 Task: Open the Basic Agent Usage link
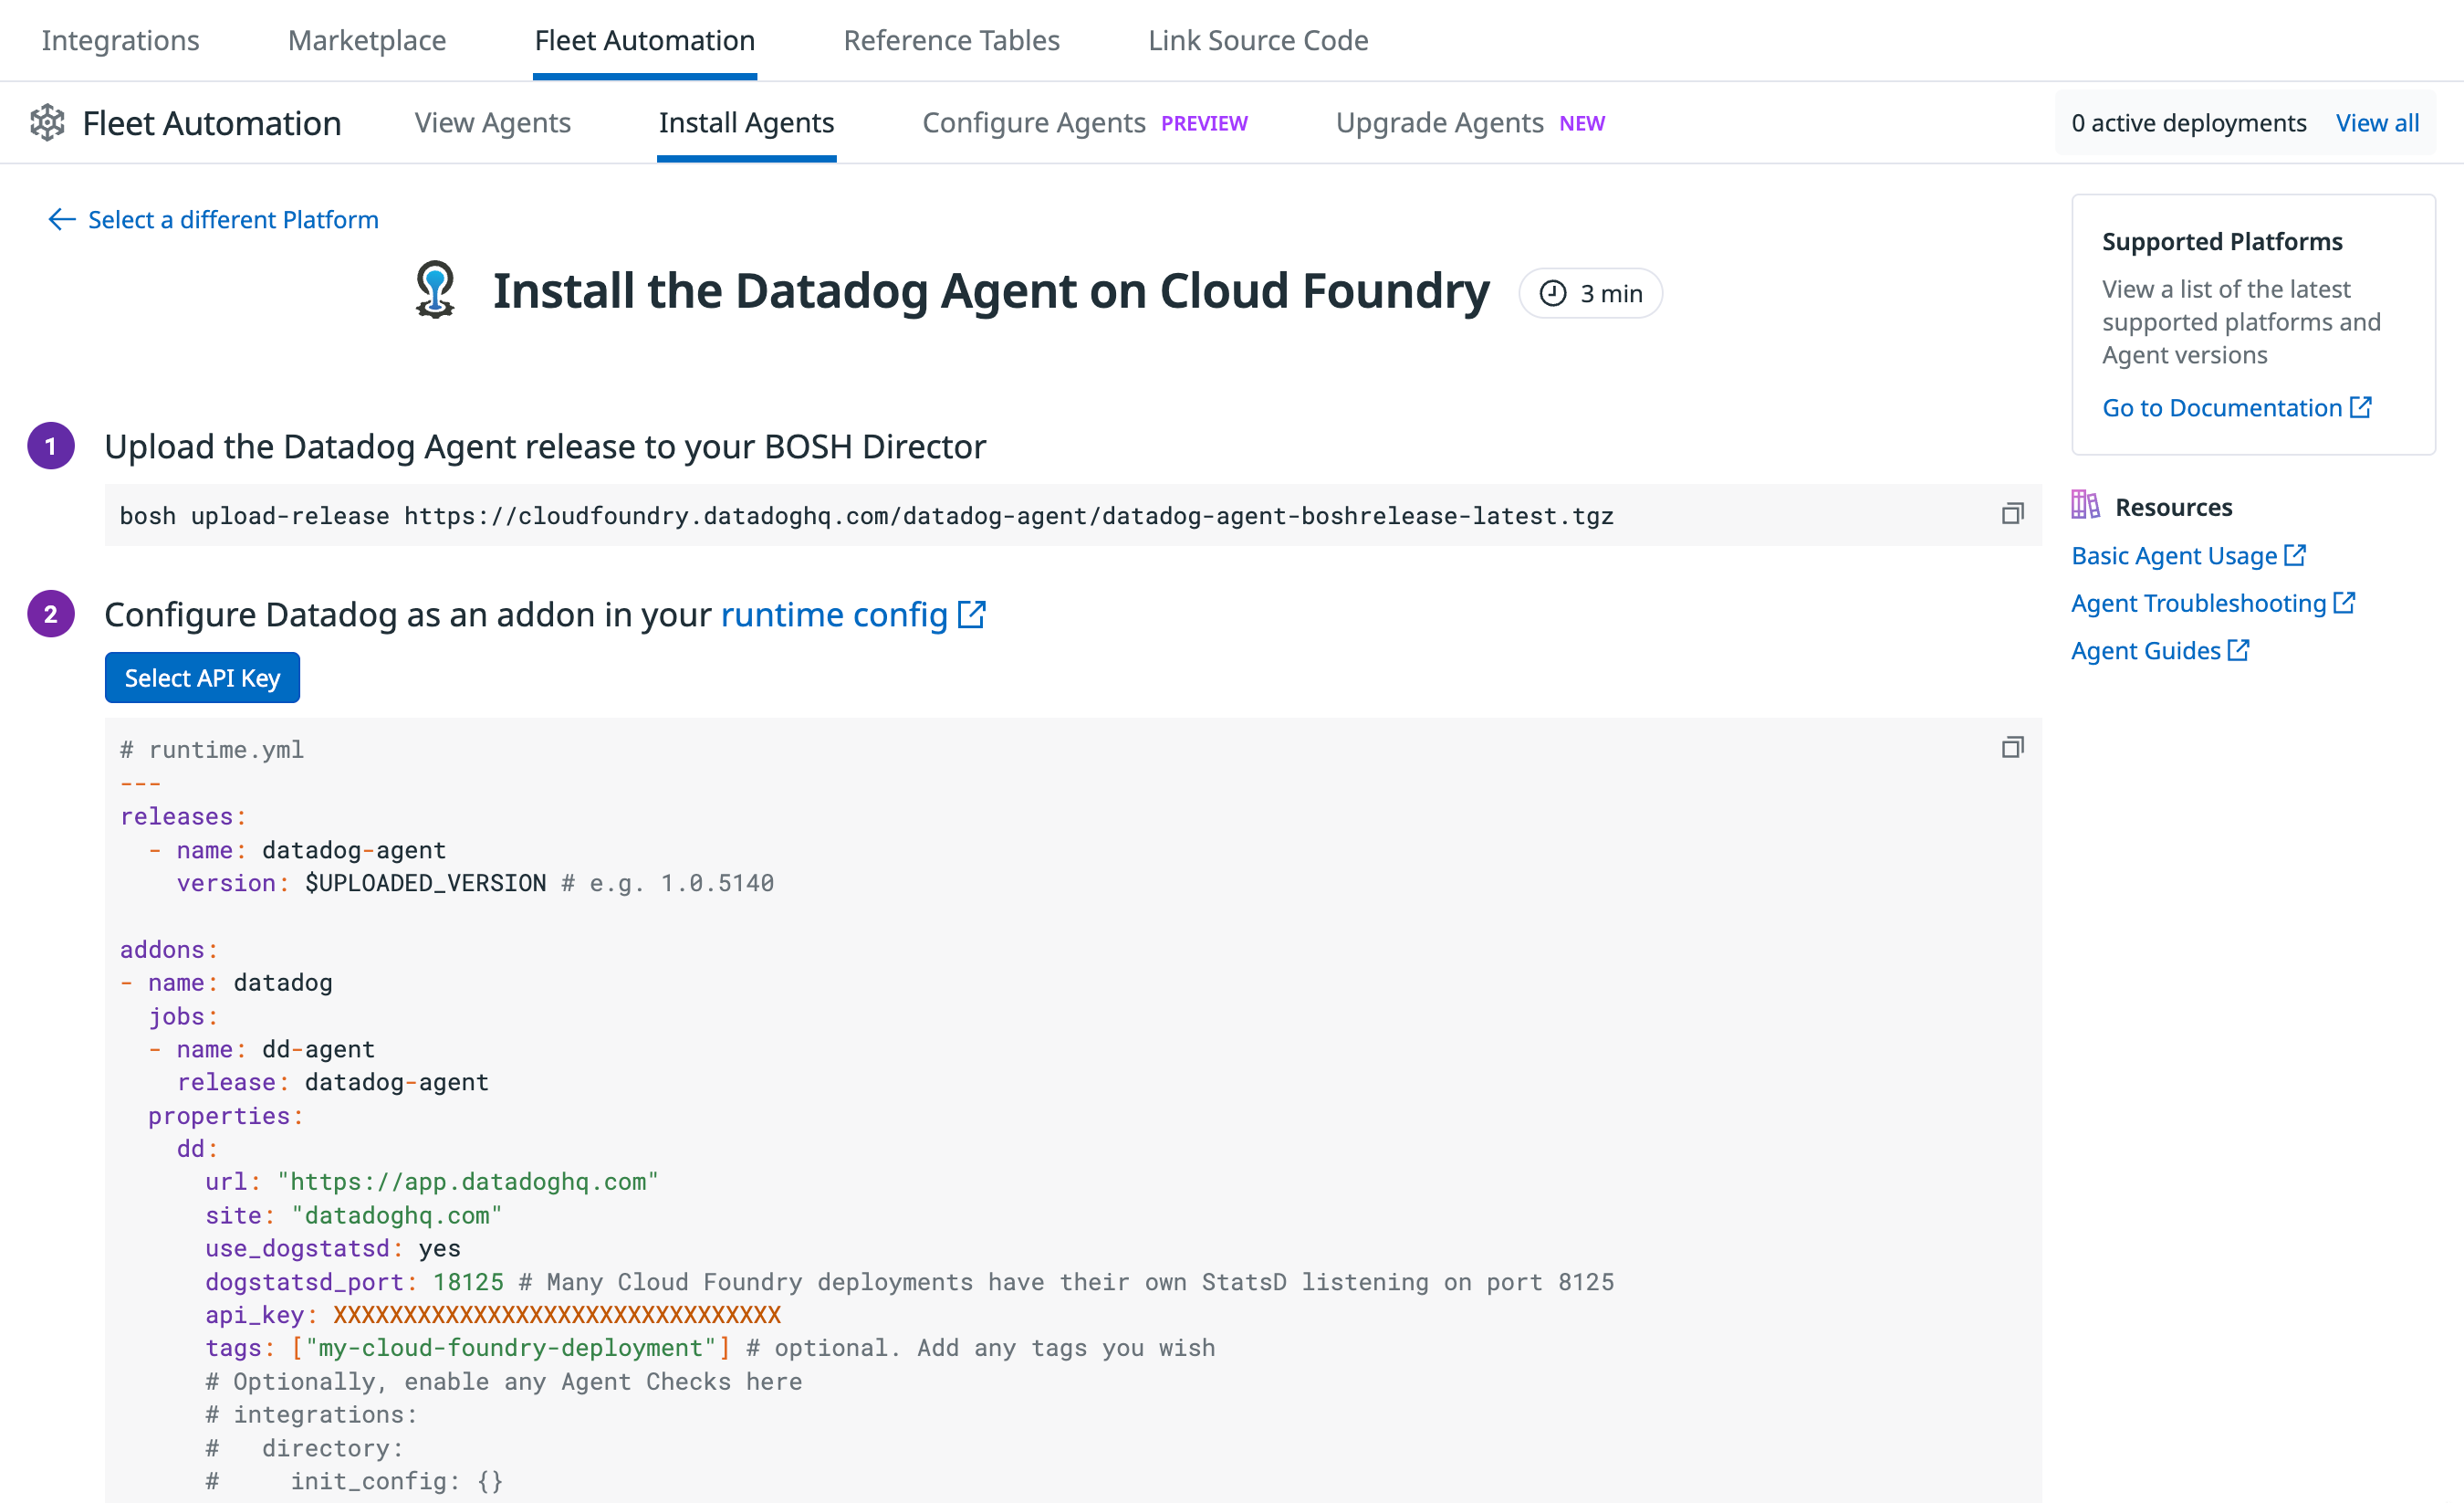pyautogui.click(x=2174, y=555)
